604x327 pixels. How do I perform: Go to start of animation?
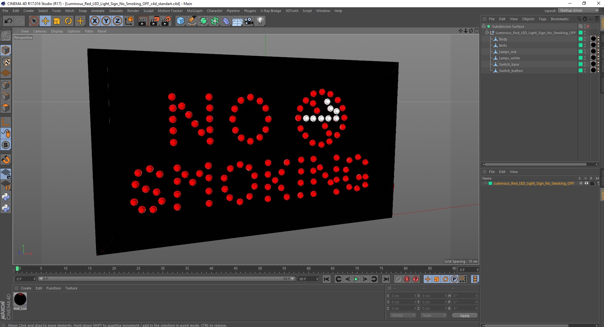(327, 279)
